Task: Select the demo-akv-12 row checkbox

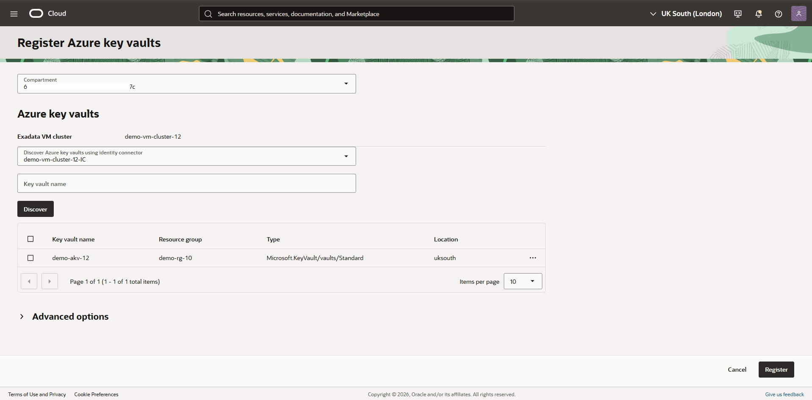Action: pyautogui.click(x=30, y=258)
